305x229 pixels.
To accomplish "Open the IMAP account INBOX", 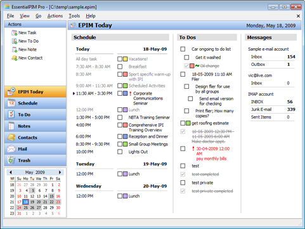I will (257, 101).
